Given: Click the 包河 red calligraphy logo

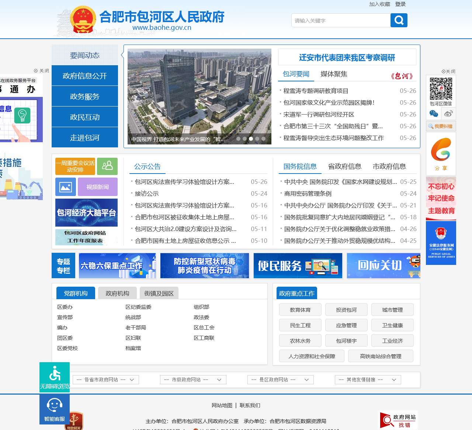Looking at the screenshot, I should click(402, 76).
